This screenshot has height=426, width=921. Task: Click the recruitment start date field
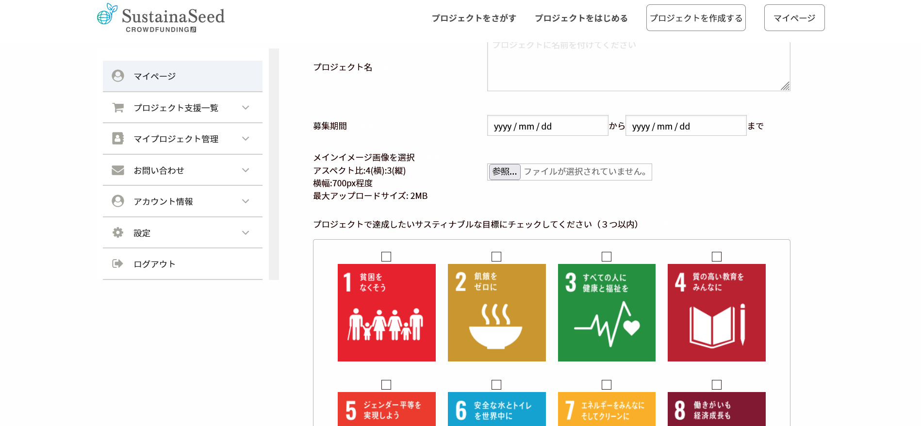tap(547, 126)
